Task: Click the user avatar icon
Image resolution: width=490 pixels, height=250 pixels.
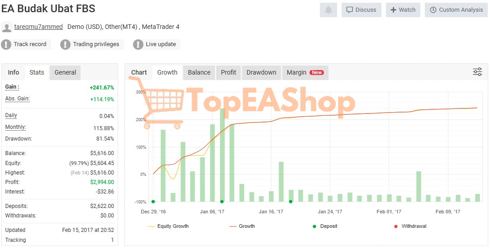Action: pos(7,27)
